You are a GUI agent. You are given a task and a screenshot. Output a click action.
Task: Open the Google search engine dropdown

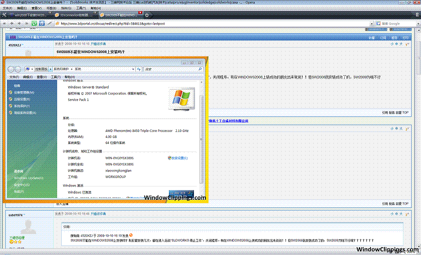click(418, 23)
